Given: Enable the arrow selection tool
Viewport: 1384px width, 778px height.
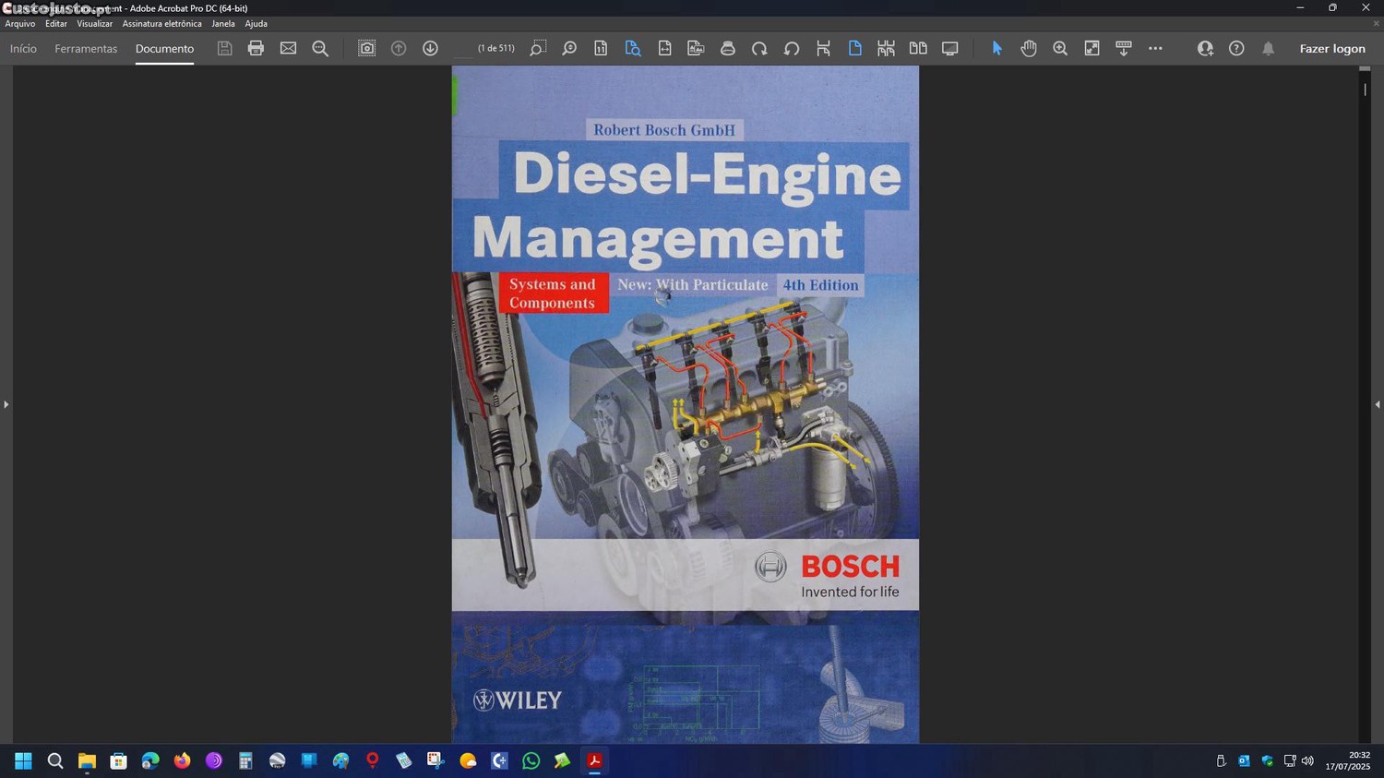Looking at the screenshot, I should 996,48.
